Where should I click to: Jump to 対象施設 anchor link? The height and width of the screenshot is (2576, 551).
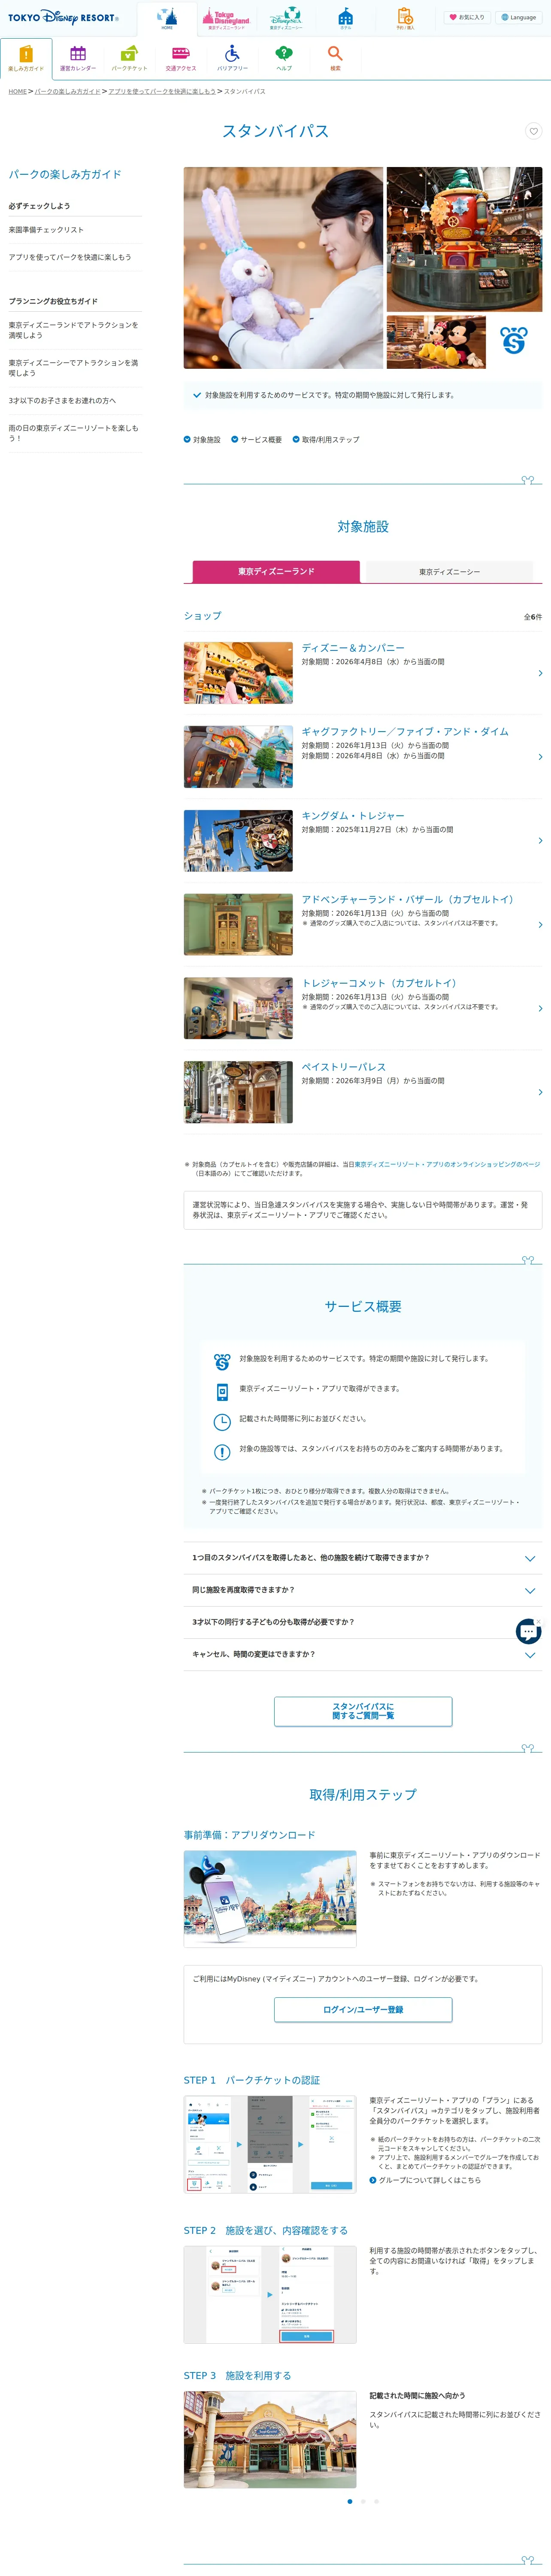[202, 440]
